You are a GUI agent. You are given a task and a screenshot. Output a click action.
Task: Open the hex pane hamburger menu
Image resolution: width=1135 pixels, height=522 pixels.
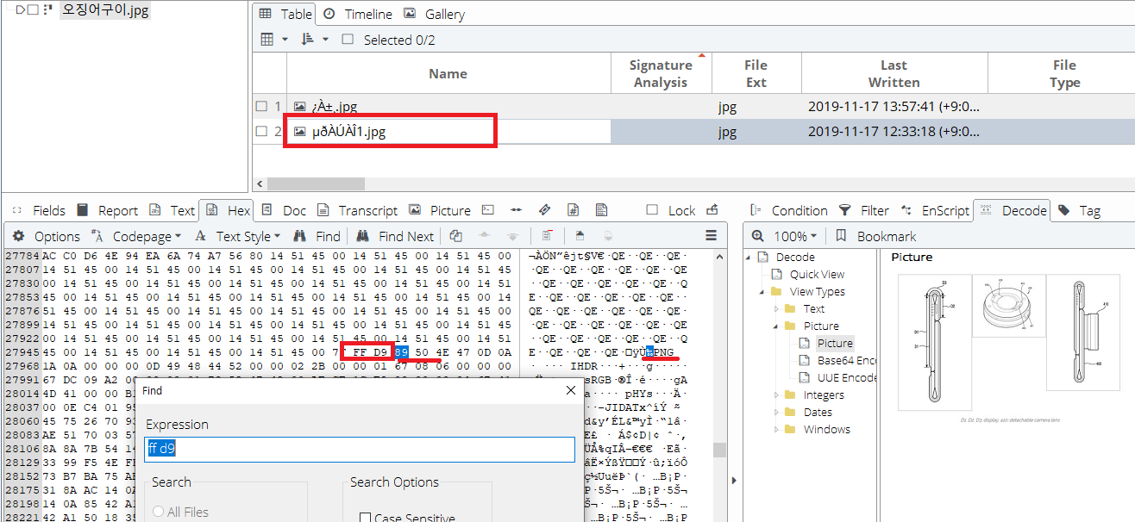711,236
